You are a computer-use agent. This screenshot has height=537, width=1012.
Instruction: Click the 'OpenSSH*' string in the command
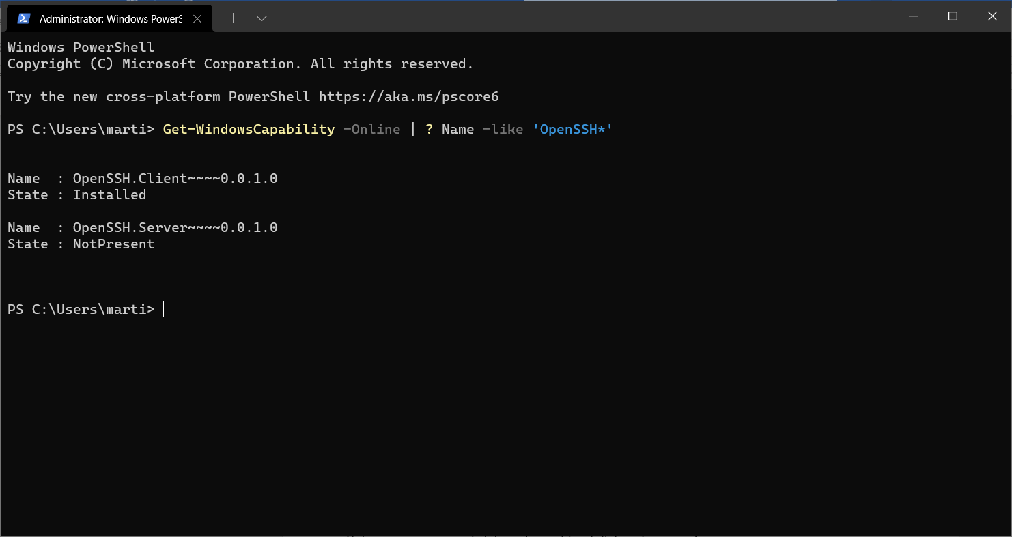[x=572, y=130]
